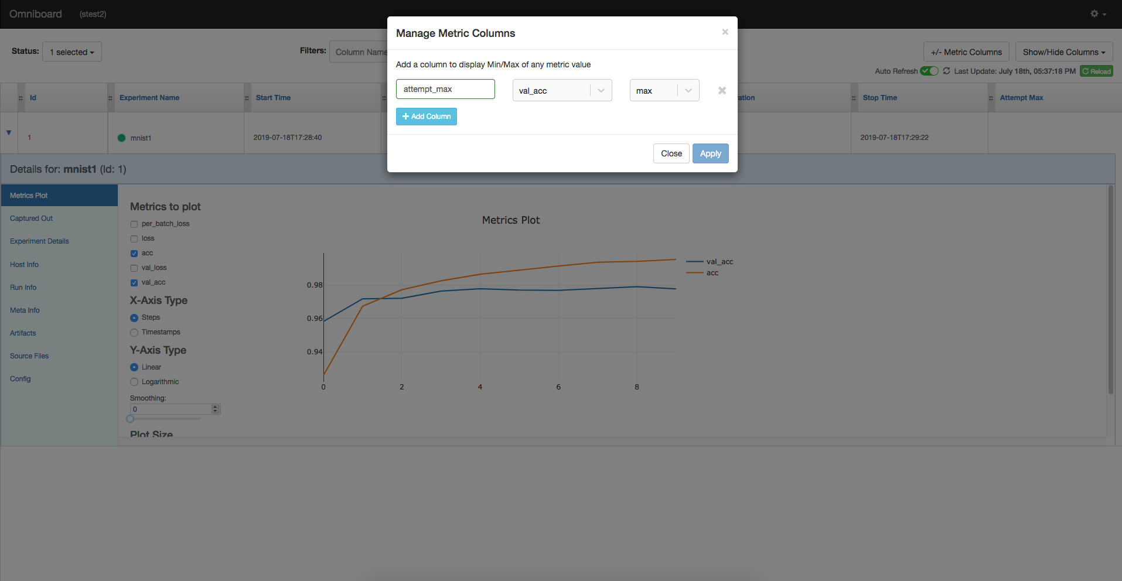Select Timestamps as X-Axis type
Image resolution: width=1122 pixels, height=581 pixels.
point(134,332)
